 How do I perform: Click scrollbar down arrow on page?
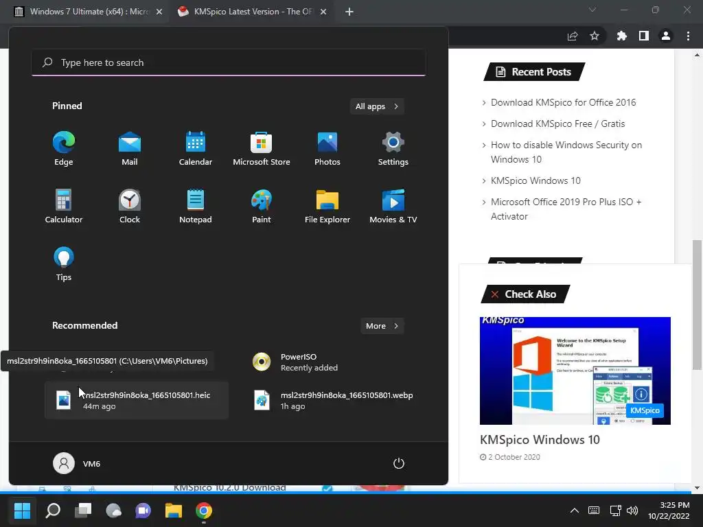click(697, 488)
